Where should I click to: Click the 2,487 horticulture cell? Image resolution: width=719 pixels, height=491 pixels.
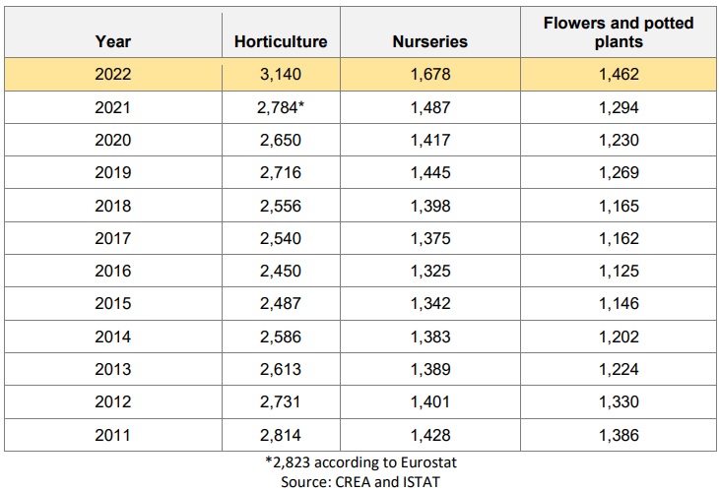click(x=281, y=304)
